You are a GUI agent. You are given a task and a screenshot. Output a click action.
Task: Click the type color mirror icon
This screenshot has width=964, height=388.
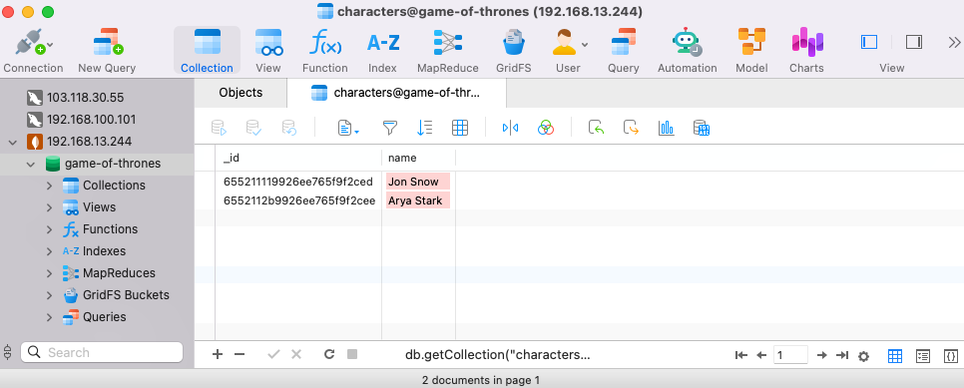pyautogui.click(x=510, y=128)
